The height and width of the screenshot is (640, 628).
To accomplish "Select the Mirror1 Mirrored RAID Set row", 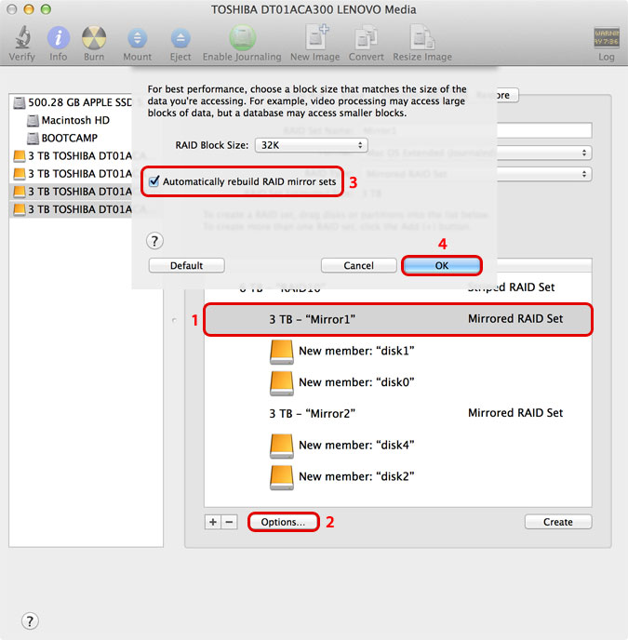I will coord(397,319).
